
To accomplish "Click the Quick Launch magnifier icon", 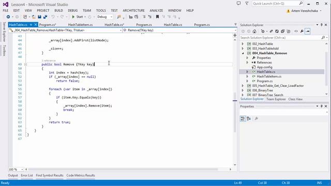I will [x=301, y=4].
